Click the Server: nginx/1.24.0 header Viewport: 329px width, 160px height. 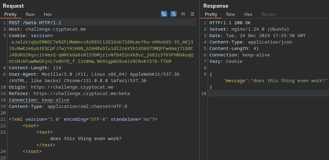(x=249, y=29)
